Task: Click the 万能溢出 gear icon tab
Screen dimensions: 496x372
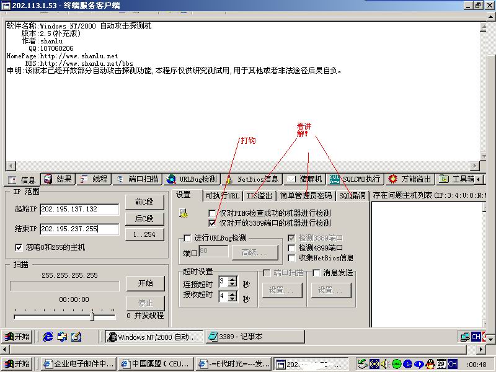Action: [392, 179]
